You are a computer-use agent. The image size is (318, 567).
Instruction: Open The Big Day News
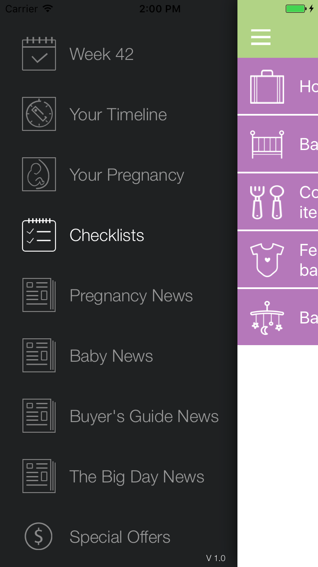click(x=137, y=477)
